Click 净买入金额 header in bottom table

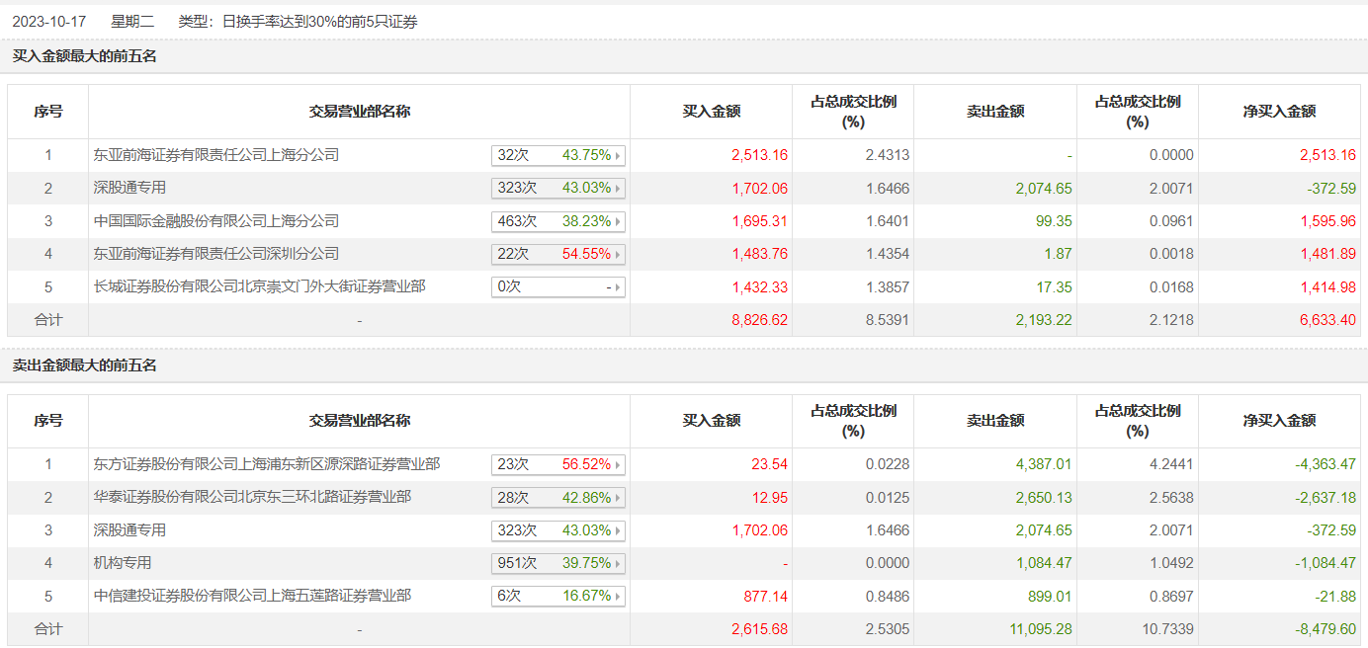point(1279,421)
